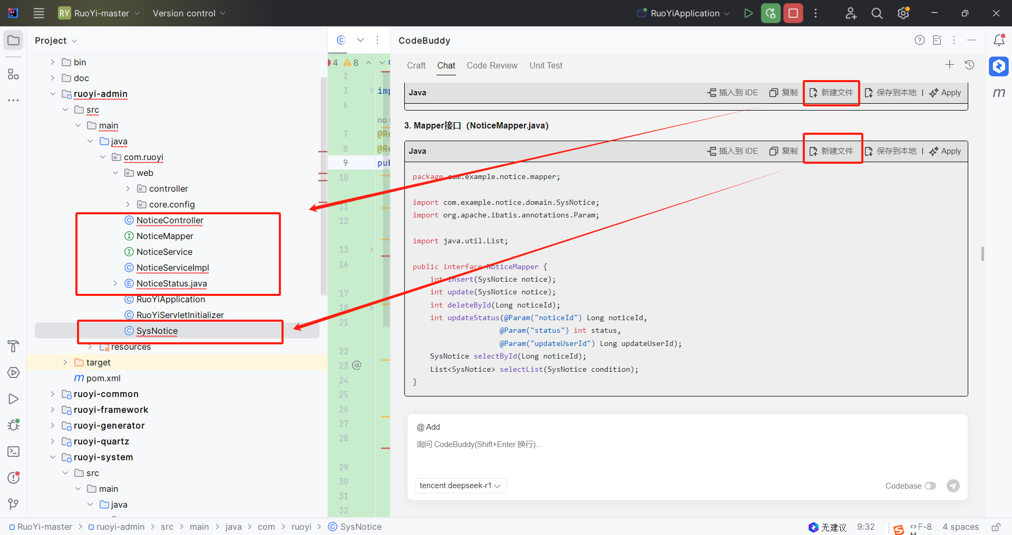
Task: Open IDE settings gear
Action: [x=903, y=13]
